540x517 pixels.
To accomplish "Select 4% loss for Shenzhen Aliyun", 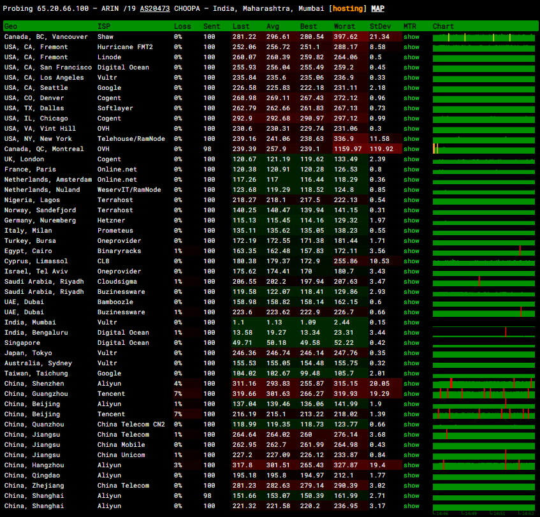I will coord(178,384).
